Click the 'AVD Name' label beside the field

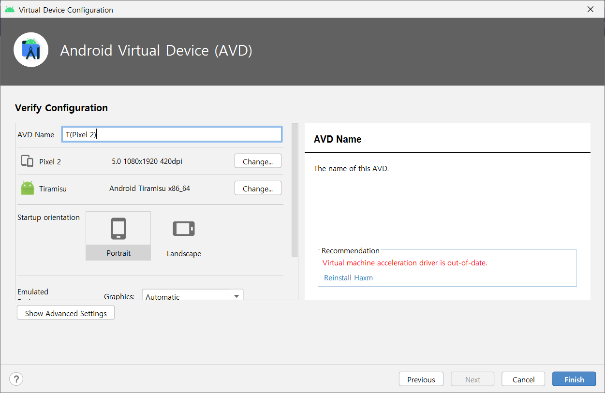36,135
